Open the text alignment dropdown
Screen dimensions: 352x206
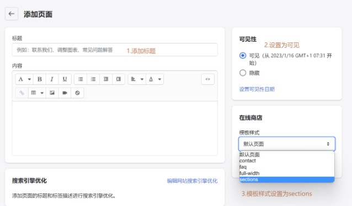[137, 79]
